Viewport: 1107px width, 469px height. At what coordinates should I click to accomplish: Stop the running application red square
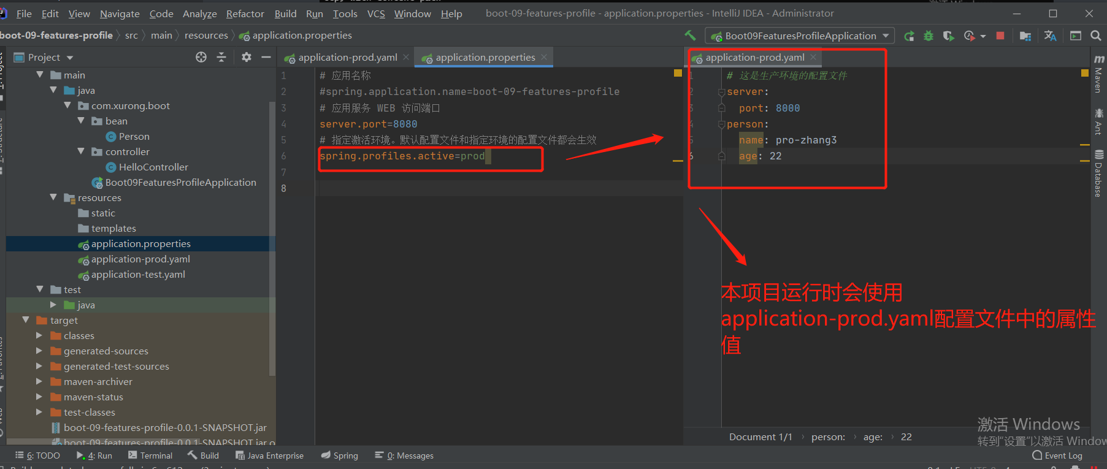(x=1000, y=36)
